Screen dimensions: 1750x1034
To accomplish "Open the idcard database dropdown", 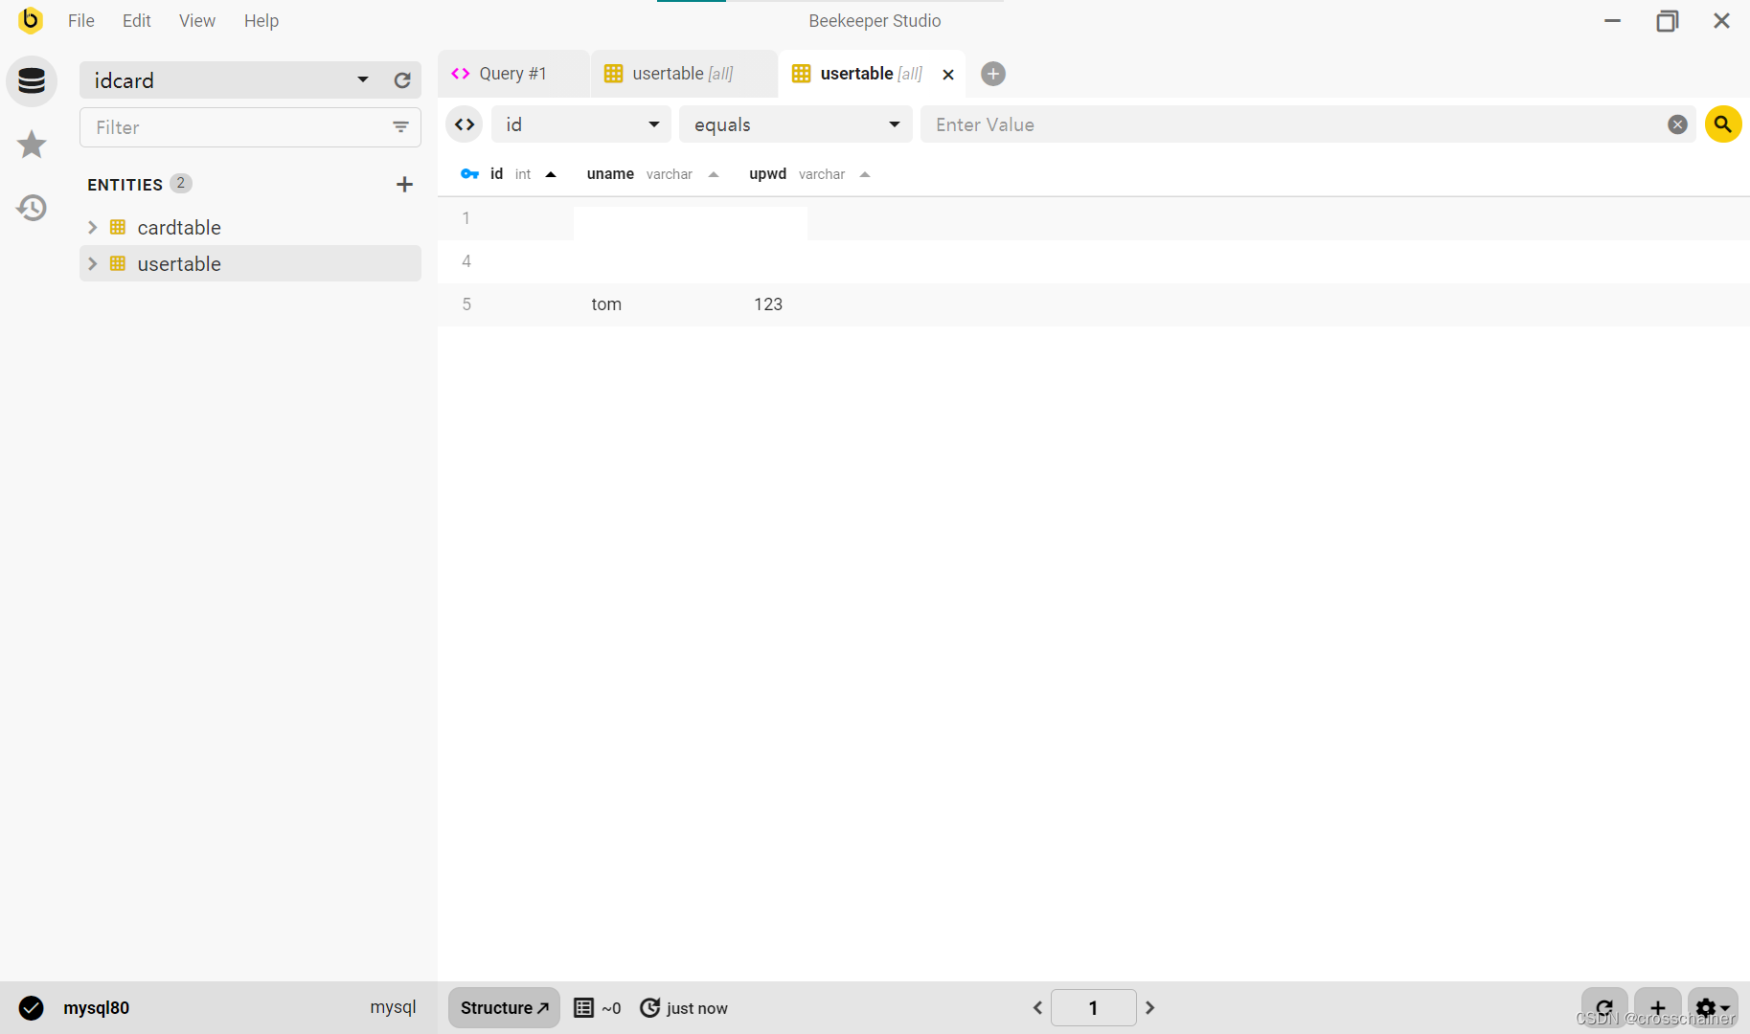I will (x=232, y=80).
